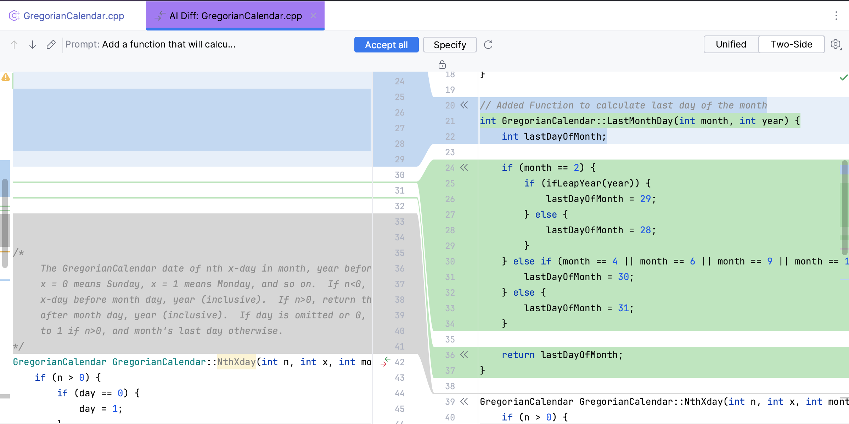The height and width of the screenshot is (424, 849).
Task: Click the Specify button
Action: click(449, 45)
